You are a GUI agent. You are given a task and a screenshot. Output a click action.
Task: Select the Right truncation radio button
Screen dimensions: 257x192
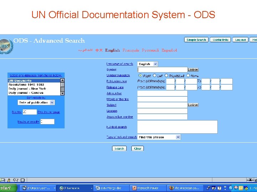pos(140,75)
